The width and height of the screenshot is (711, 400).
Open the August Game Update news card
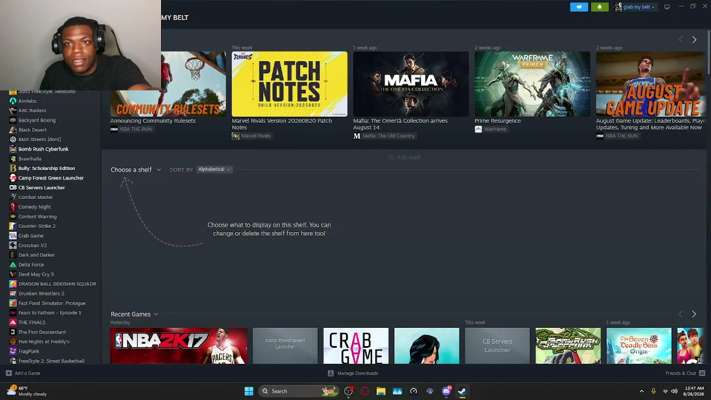[x=651, y=84]
